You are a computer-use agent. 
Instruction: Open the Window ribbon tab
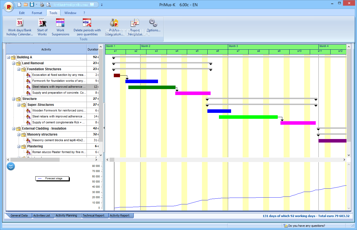[x=70, y=13]
